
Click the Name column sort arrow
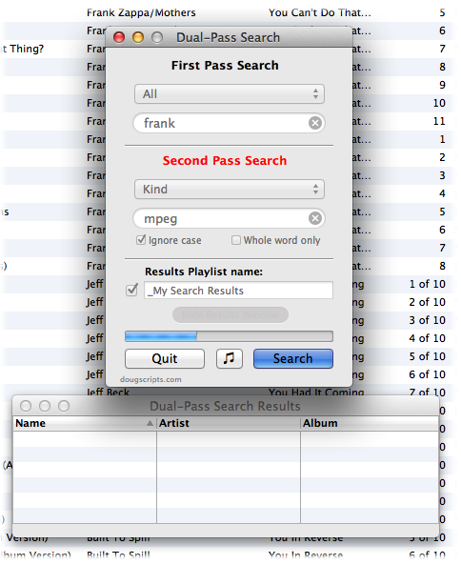[x=150, y=423]
